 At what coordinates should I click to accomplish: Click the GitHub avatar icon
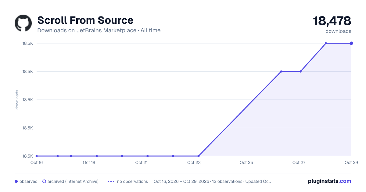[x=23, y=23]
